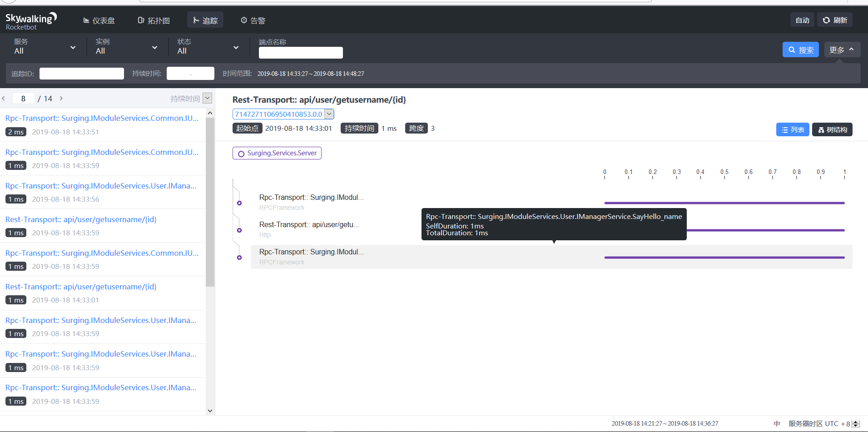Click the 搜索 search button

(x=800, y=50)
